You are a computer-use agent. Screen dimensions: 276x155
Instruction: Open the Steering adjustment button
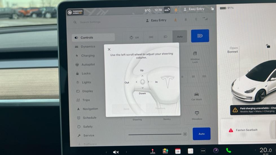pos(137,120)
